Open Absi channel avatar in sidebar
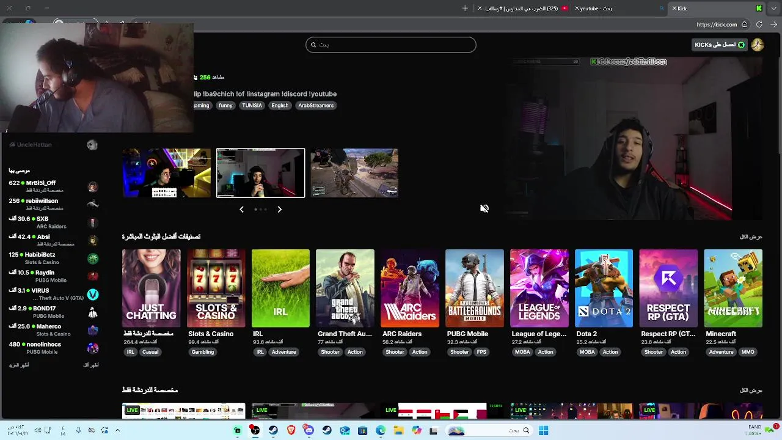This screenshot has height=440, width=782. coord(92,241)
